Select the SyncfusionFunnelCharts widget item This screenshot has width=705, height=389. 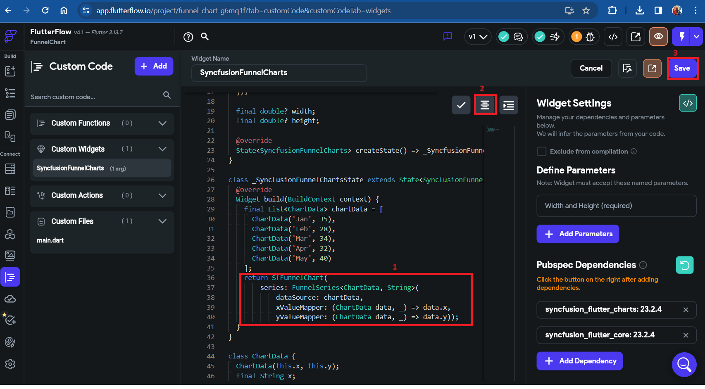pyautogui.click(x=102, y=168)
